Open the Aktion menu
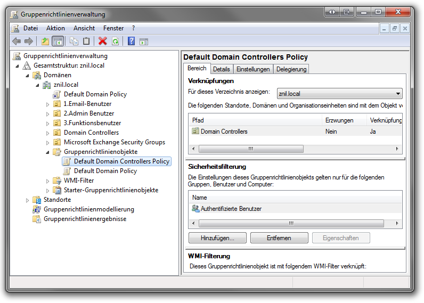This screenshot has width=424, height=303. pyautogui.click(x=55, y=28)
